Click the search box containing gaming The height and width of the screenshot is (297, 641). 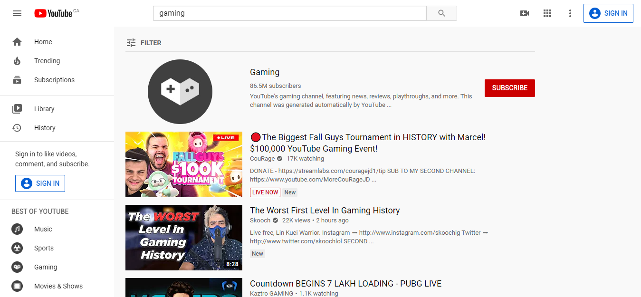click(290, 13)
